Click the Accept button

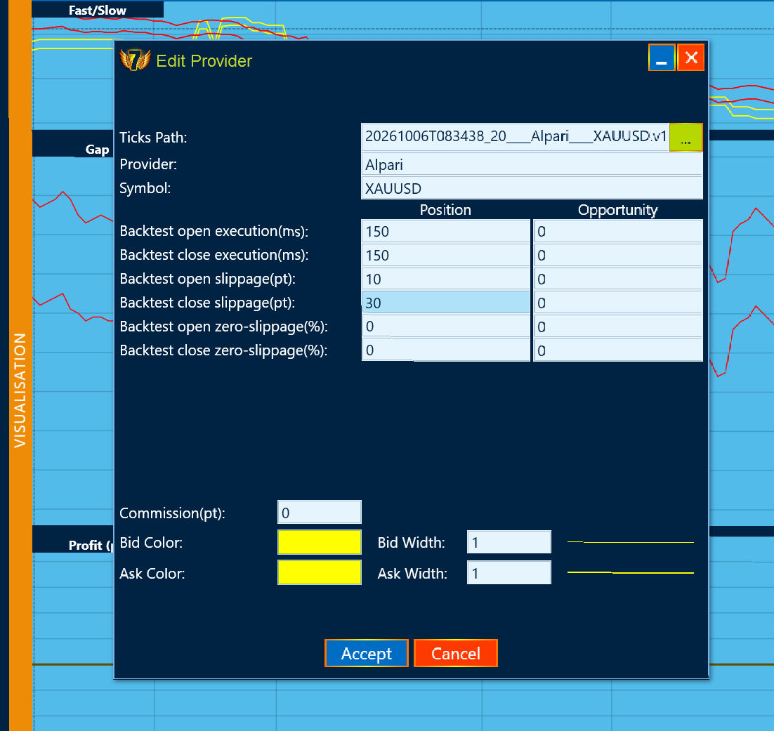[x=366, y=653]
